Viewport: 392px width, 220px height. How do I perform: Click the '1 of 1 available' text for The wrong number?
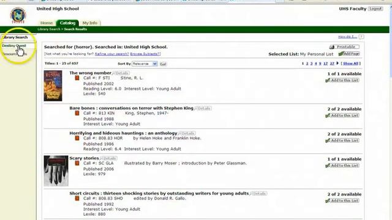pos(344,74)
